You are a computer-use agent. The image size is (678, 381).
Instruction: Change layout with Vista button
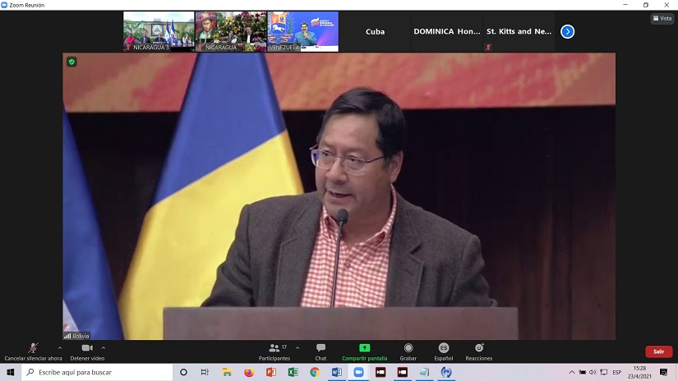pyautogui.click(x=662, y=18)
